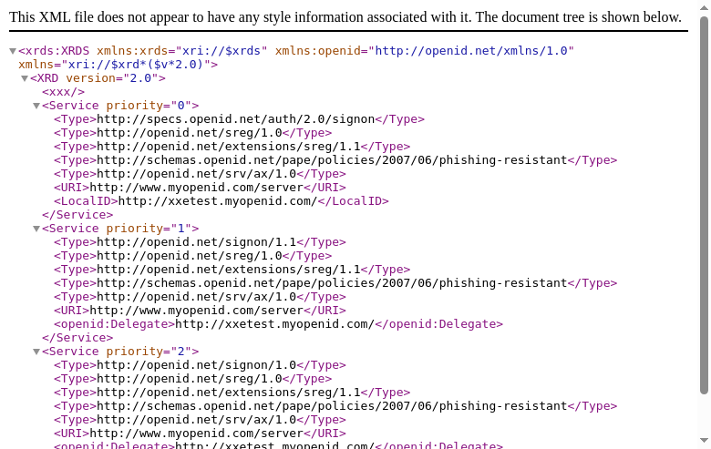This screenshot has width=711, height=449.
Task: Click phishing-resistant Type line in priority 2 service
Action: 335,406
